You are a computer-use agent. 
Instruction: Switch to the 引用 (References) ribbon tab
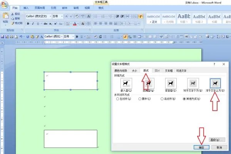(x=54, y=8)
